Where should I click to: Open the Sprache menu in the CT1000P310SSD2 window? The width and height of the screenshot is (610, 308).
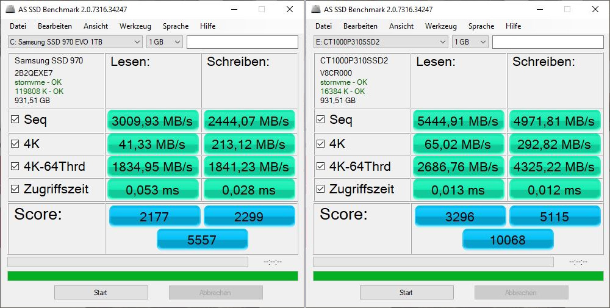point(482,26)
